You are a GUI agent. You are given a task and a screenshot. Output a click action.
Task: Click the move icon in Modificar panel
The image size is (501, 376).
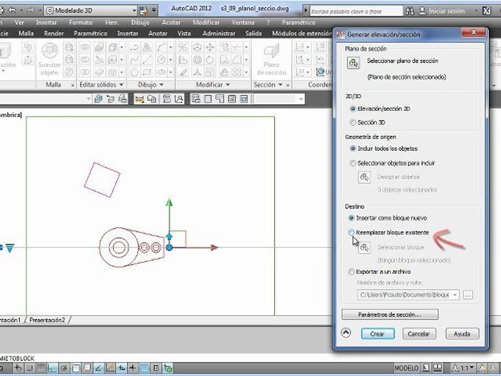point(210,47)
